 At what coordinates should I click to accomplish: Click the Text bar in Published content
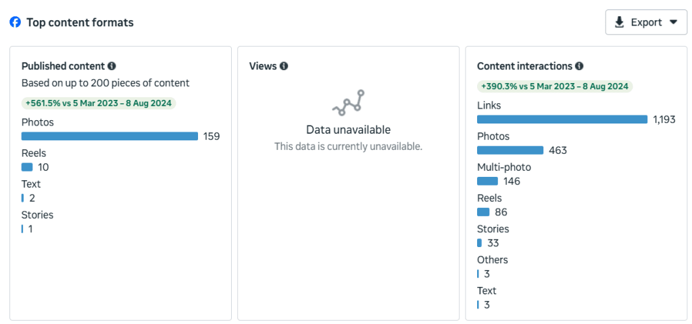[23, 198]
